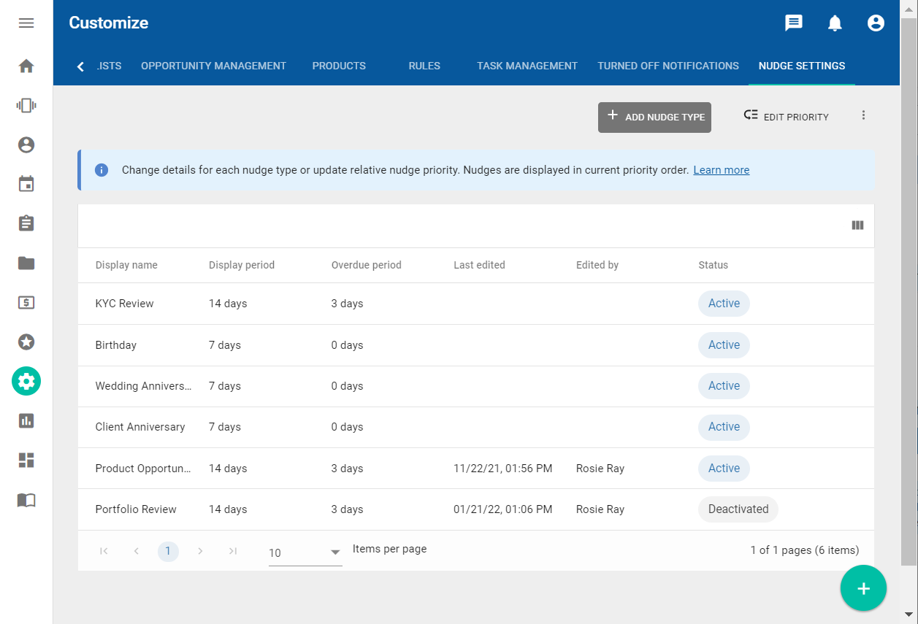Viewport: 918px width, 624px height.
Task: Go to Home in the sidebar
Action: (26, 66)
